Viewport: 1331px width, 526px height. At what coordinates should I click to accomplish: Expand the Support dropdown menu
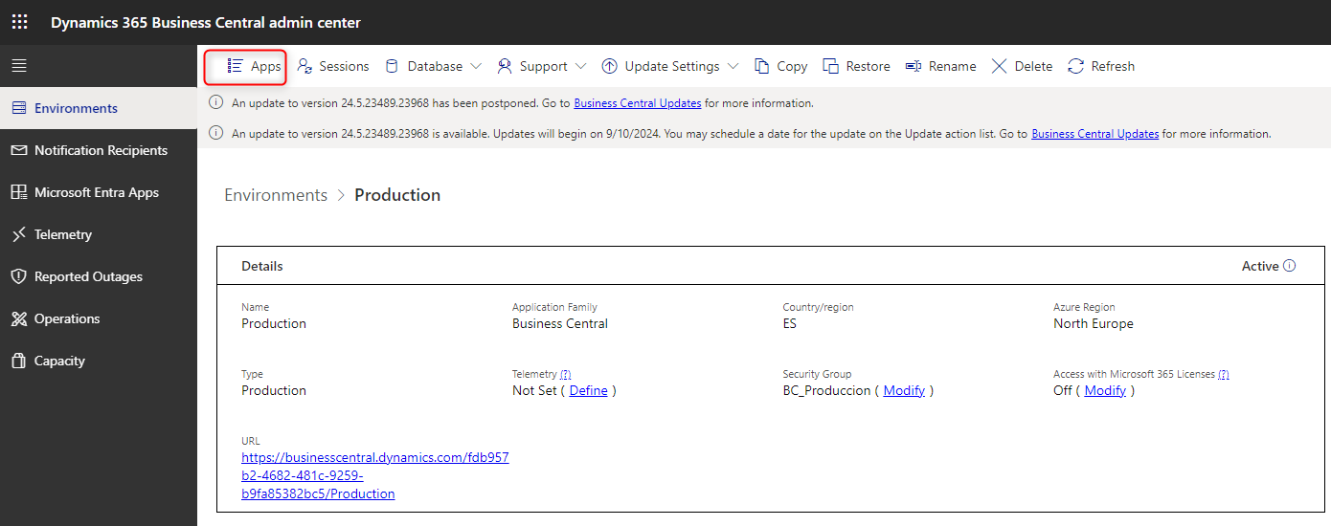click(x=542, y=66)
